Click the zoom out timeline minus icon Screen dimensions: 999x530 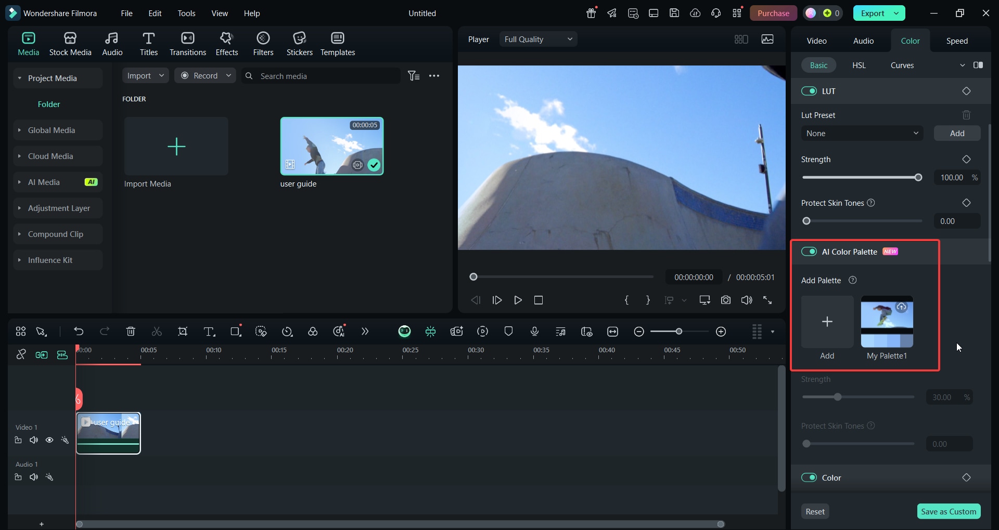click(639, 332)
